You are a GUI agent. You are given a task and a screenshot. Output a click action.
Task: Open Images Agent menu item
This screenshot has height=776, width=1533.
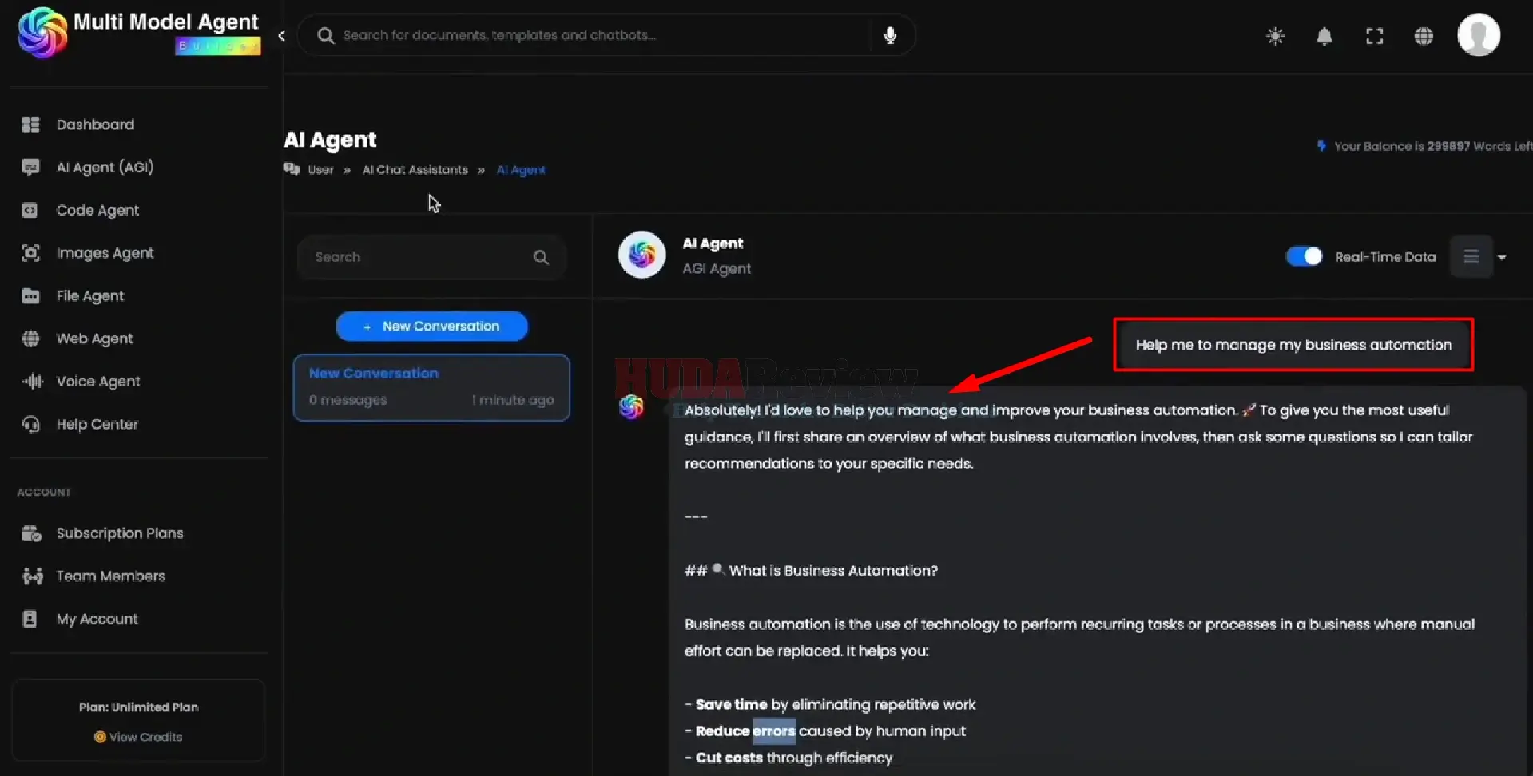105,253
